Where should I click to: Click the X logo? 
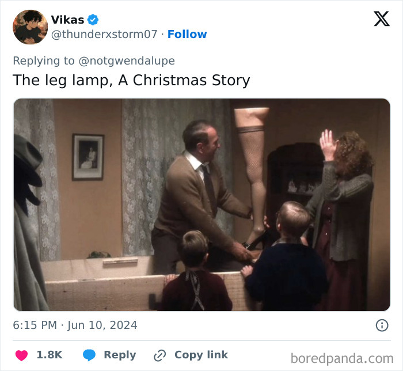point(381,19)
